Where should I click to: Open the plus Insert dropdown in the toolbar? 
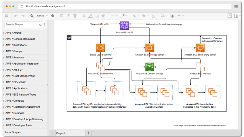tap(180, 16)
